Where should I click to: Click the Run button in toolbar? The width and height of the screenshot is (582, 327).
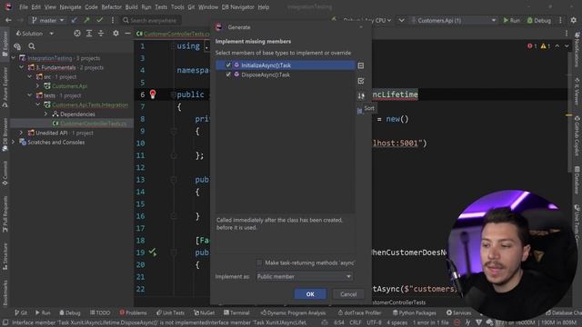point(511,20)
